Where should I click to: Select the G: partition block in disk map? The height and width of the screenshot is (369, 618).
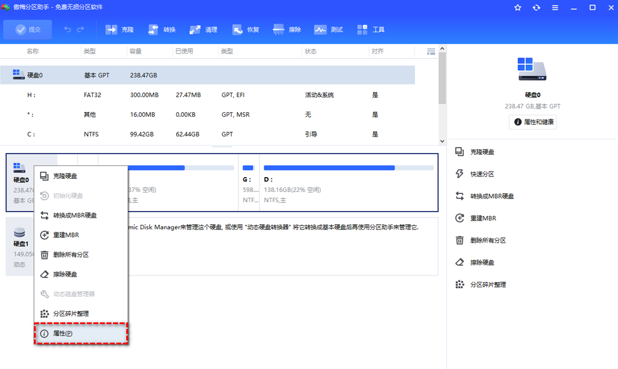click(x=249, y=183)
